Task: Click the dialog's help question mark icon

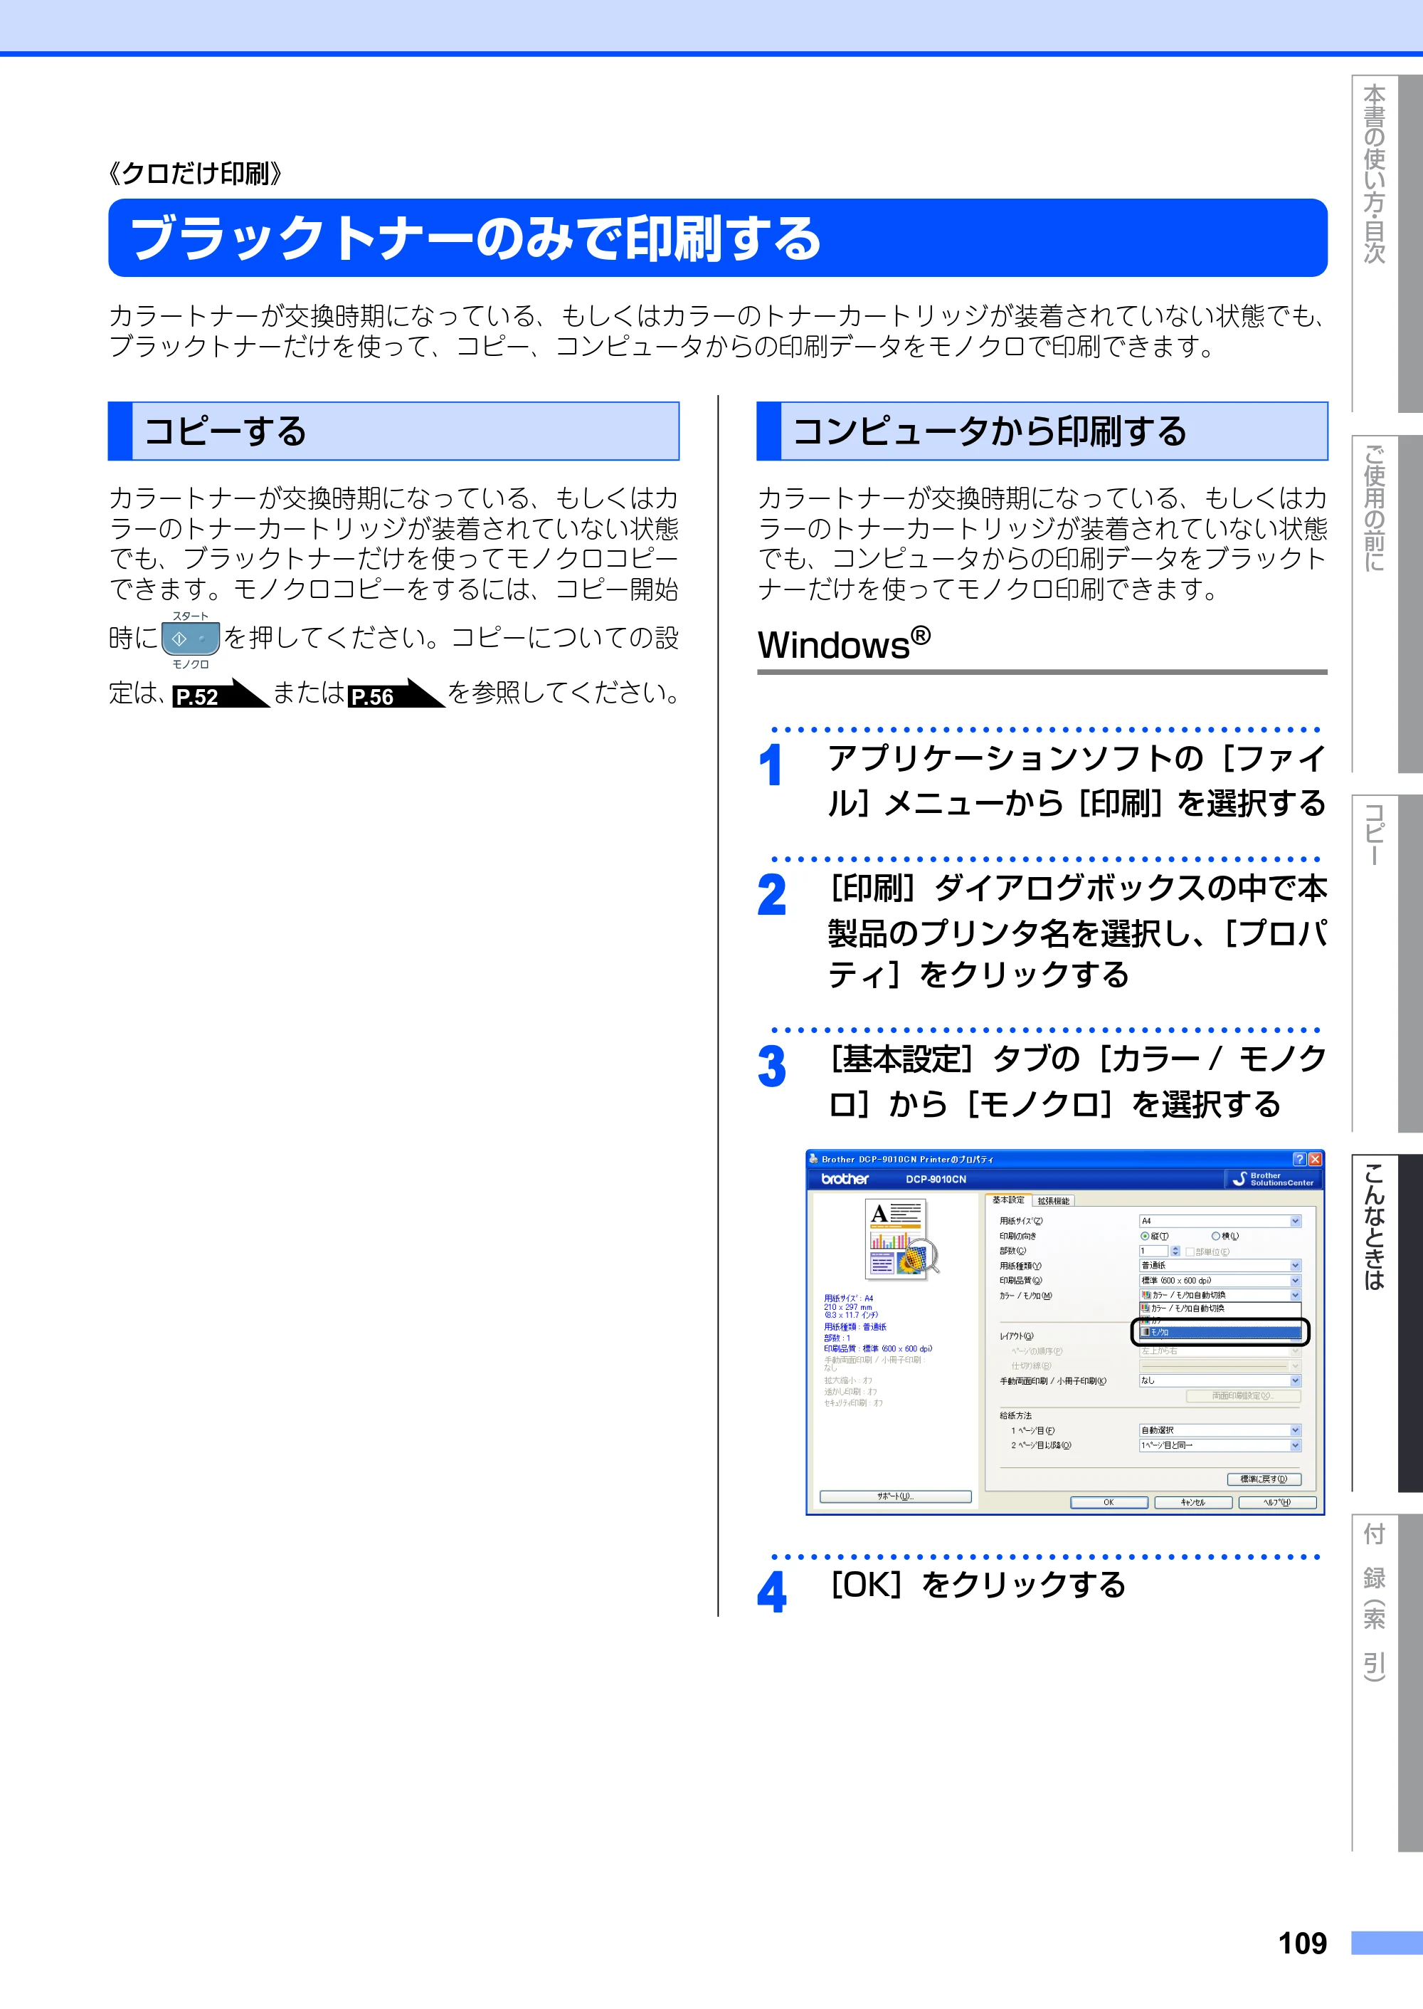Action: [x=1299, y=1159]
